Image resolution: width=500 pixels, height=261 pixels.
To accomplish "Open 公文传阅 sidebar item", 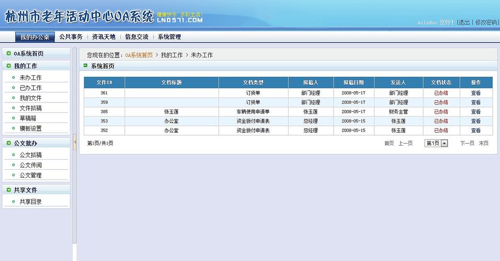I will [x=31, y=165].
